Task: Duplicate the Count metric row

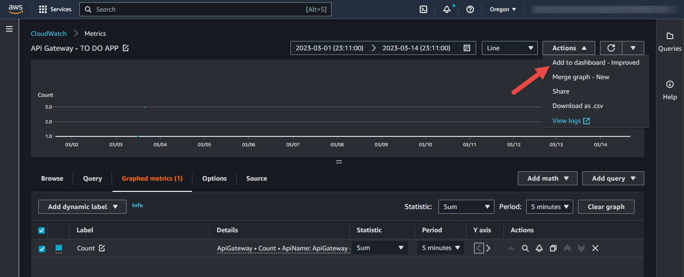Action: coord(553,248)
